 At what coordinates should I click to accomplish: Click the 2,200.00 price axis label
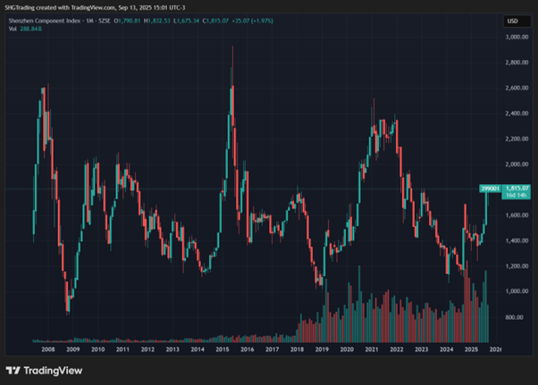[x=517, y=138]
